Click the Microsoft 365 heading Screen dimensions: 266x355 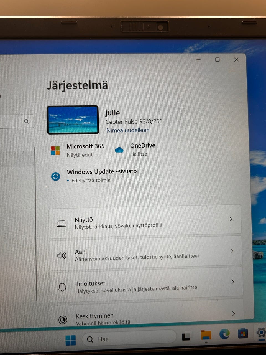[86, 146]
